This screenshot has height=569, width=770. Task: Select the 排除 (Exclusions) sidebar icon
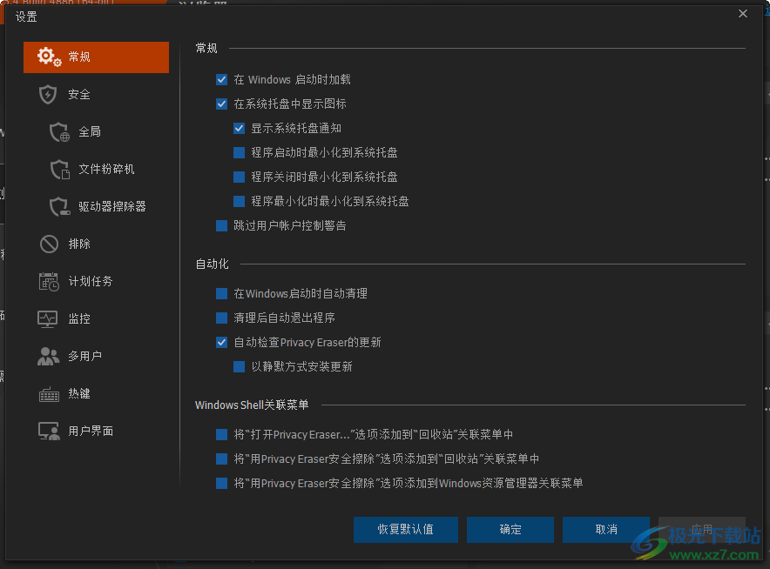click(78, 244)
